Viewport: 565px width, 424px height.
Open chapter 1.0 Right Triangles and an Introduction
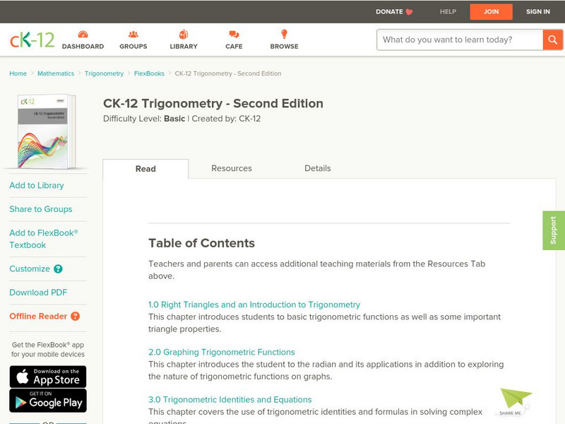pos(254,305)
